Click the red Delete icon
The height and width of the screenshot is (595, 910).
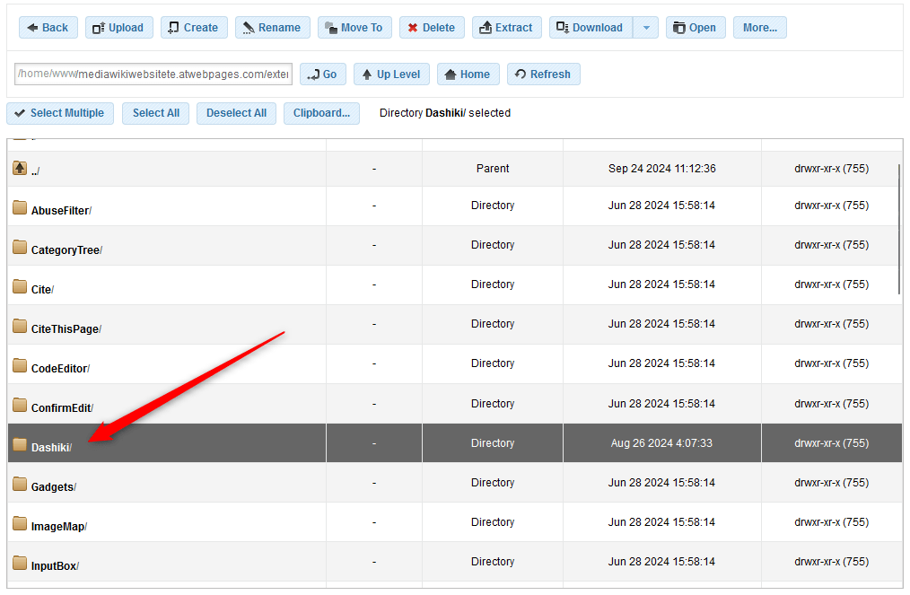point(414,27)
